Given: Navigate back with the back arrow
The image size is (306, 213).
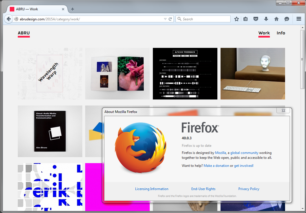Looking at the screenshot, I should (x=9, y=19).
